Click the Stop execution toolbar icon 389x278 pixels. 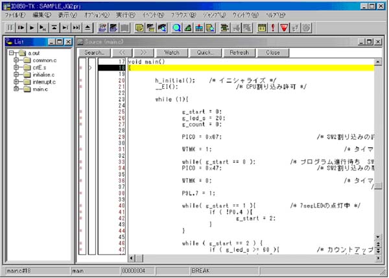pos(10,28)
